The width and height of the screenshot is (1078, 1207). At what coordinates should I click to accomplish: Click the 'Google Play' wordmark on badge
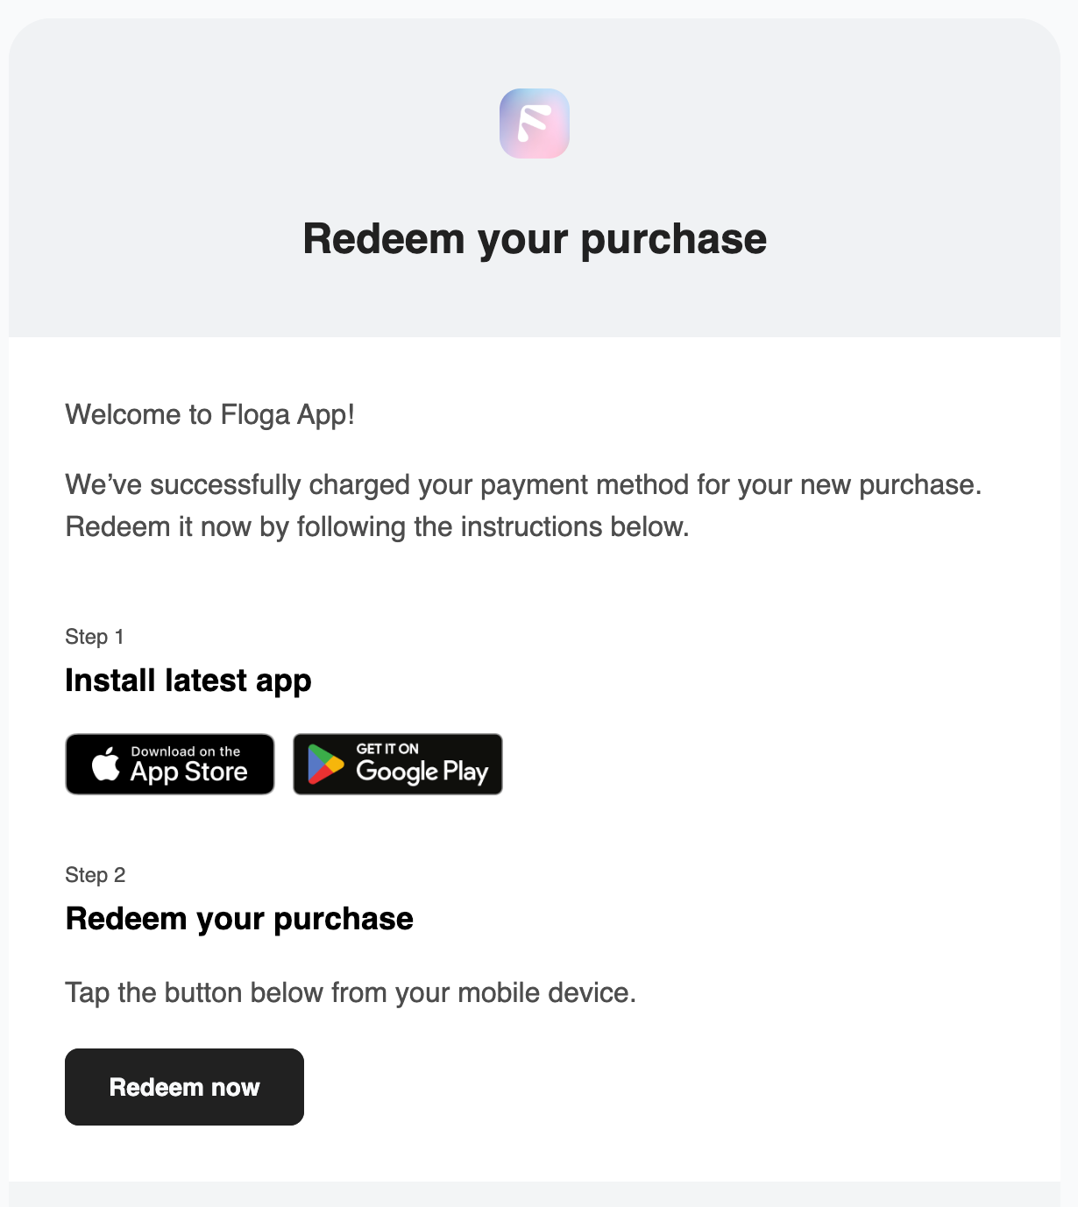(422, 772)
